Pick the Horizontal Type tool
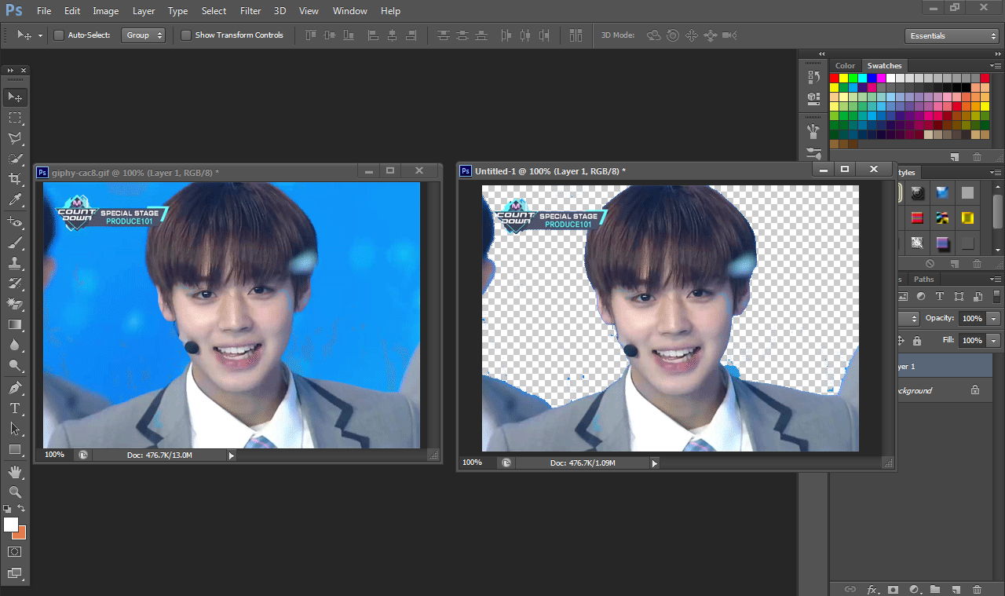 [x=15, y=408]
